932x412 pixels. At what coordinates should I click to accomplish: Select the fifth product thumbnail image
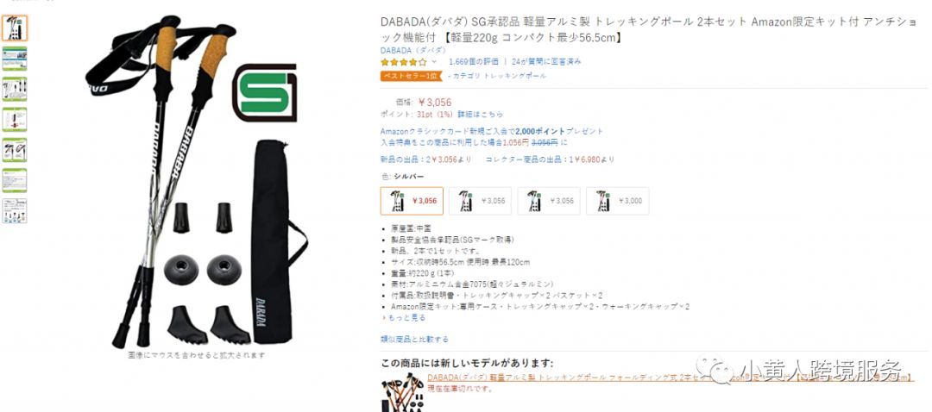tap(15, 150)
